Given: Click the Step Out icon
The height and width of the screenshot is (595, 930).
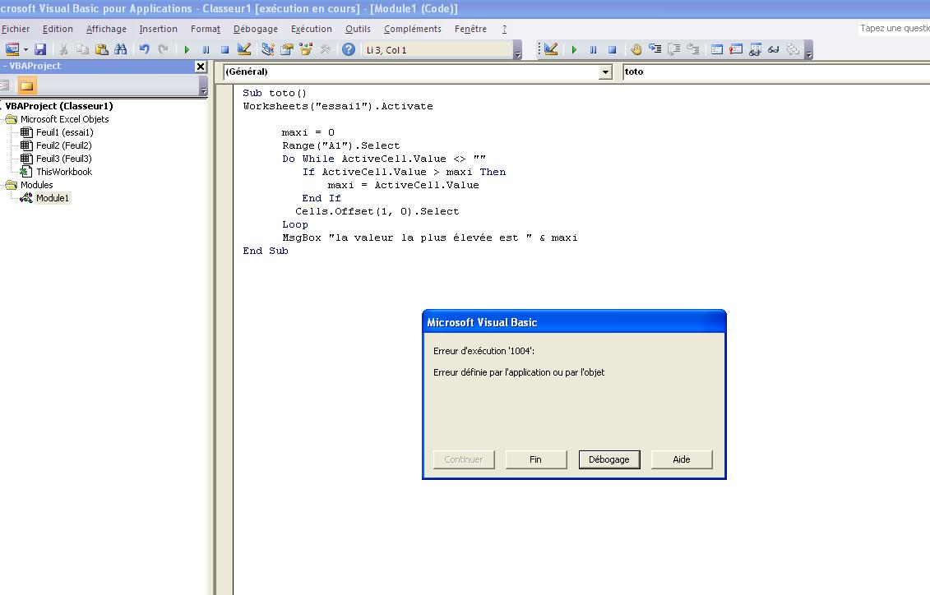Looking at the screenshot, I should click(x=692, y=50).
